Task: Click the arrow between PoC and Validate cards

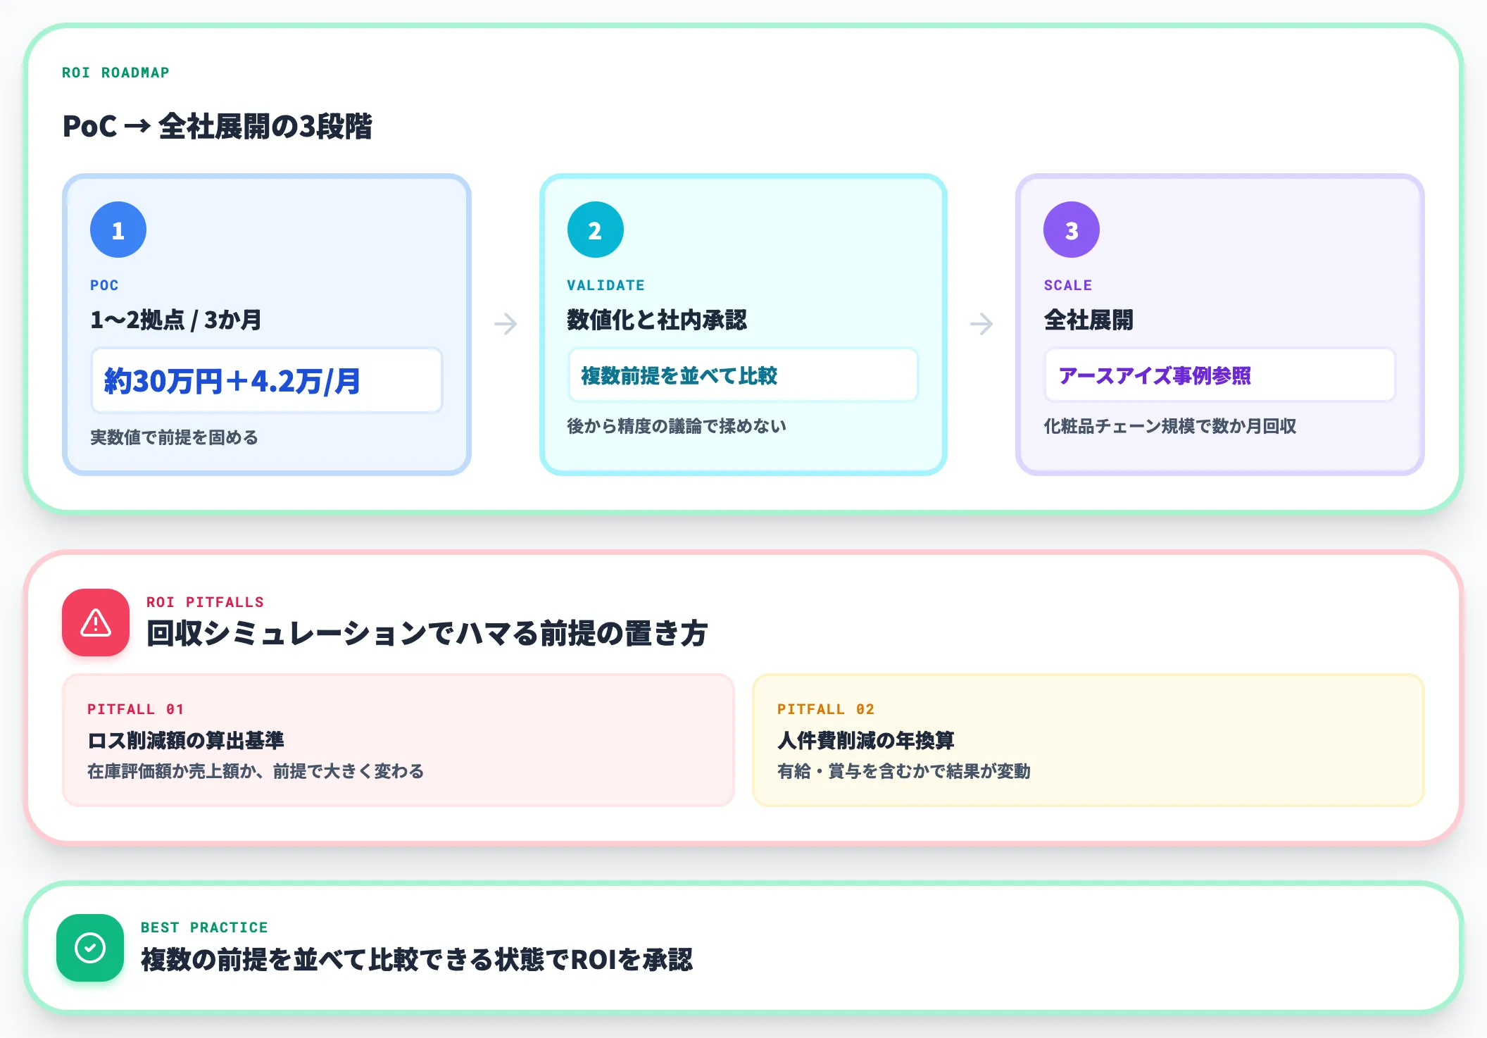Action: click(x=506, y=324)
